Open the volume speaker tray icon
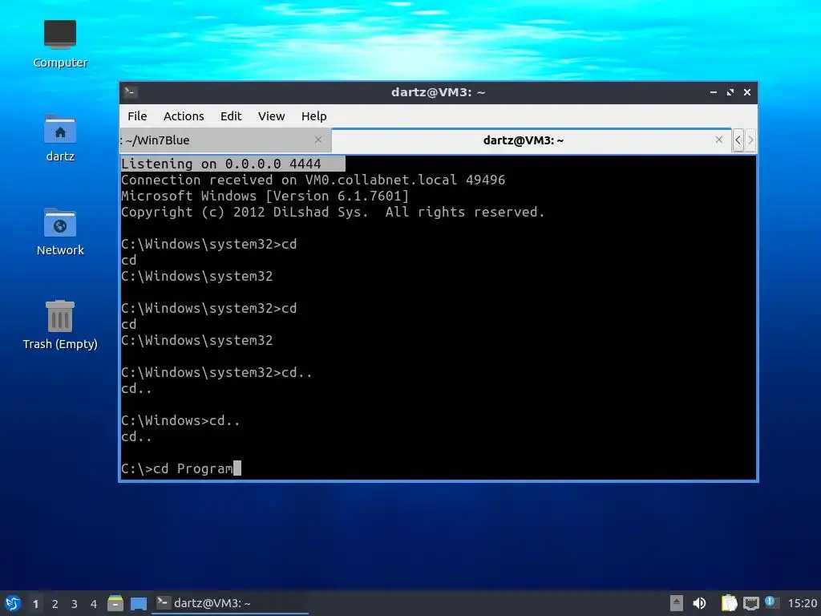821x616 pixels. 699,603
